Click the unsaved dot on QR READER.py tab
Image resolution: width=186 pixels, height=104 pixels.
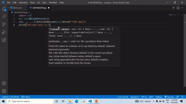tap(49, 8)
